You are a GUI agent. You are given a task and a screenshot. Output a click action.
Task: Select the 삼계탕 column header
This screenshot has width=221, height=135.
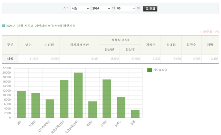click(171, 45)
